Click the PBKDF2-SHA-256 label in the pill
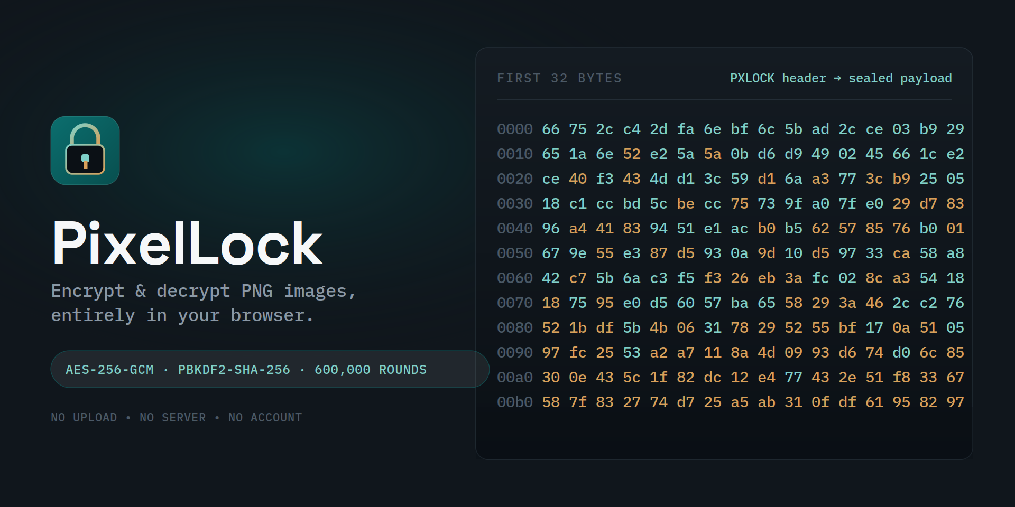1015x507 pixels. point(234,370)
